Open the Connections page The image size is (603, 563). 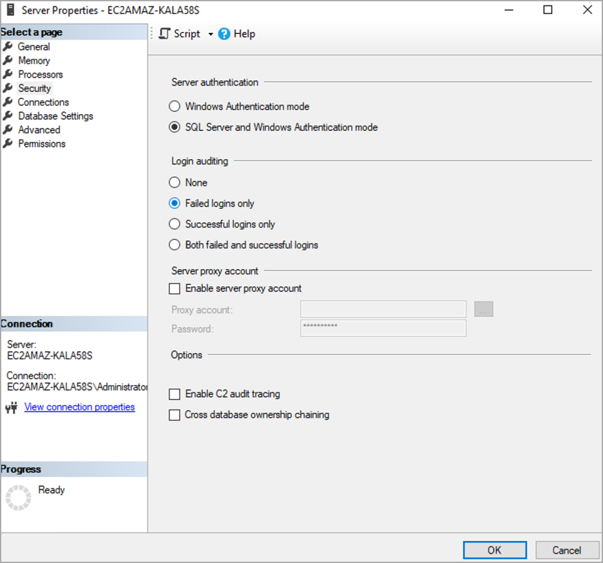43,102
